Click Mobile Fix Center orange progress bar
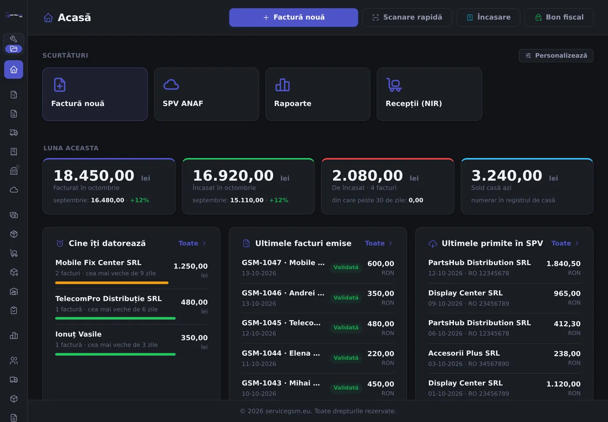This screenshot has width=608, height=422. coord(112,283)
